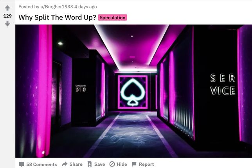Click the Save bookmark icon
252x168 pixels.
pos(90,164)
